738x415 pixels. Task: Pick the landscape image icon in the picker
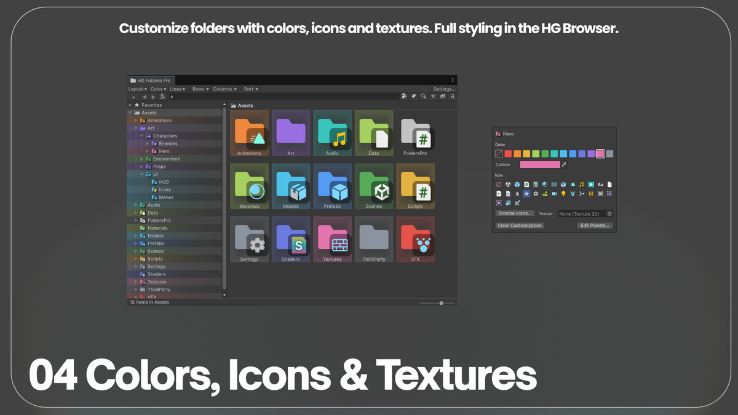tap(545, 194)
